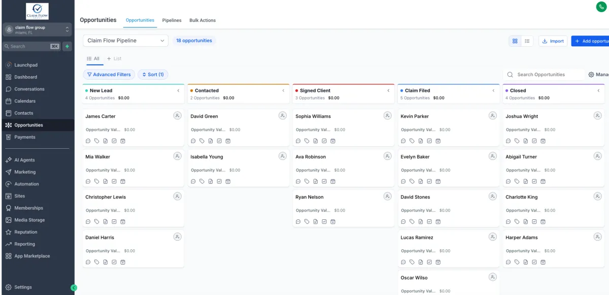
Task: Collapse the Closed column
Action: [598, 91]
